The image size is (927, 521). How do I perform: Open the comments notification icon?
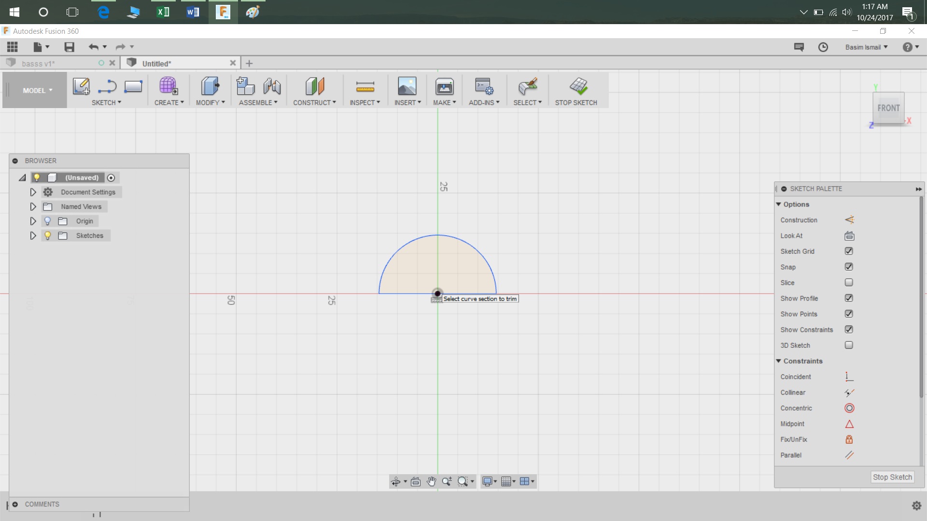799,47
